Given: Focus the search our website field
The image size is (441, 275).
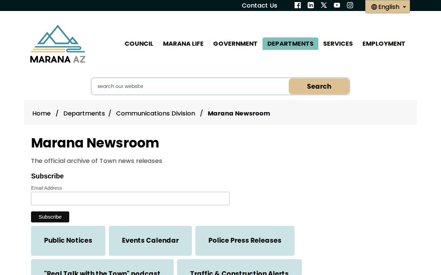Looking at the screenshot, I should [190, 86].
